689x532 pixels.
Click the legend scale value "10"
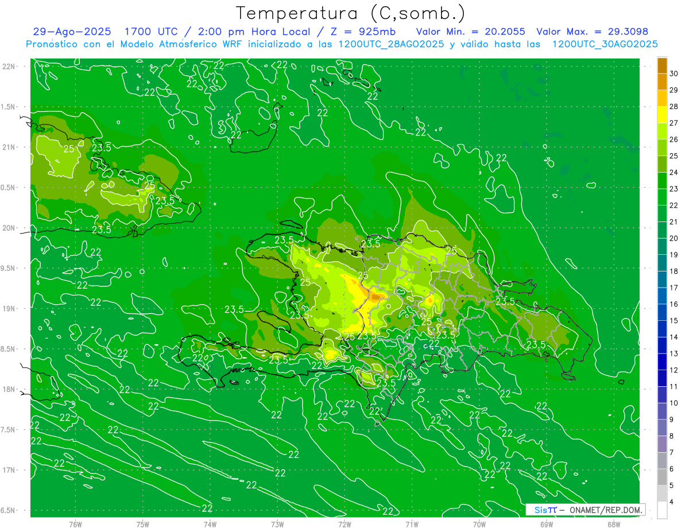click(673, 403)
